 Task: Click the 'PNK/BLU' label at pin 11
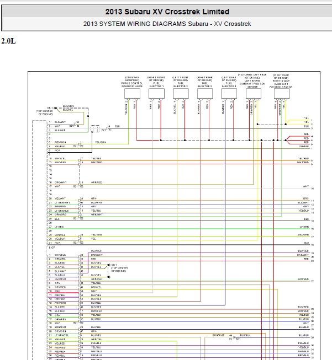[x=60, y=295]
